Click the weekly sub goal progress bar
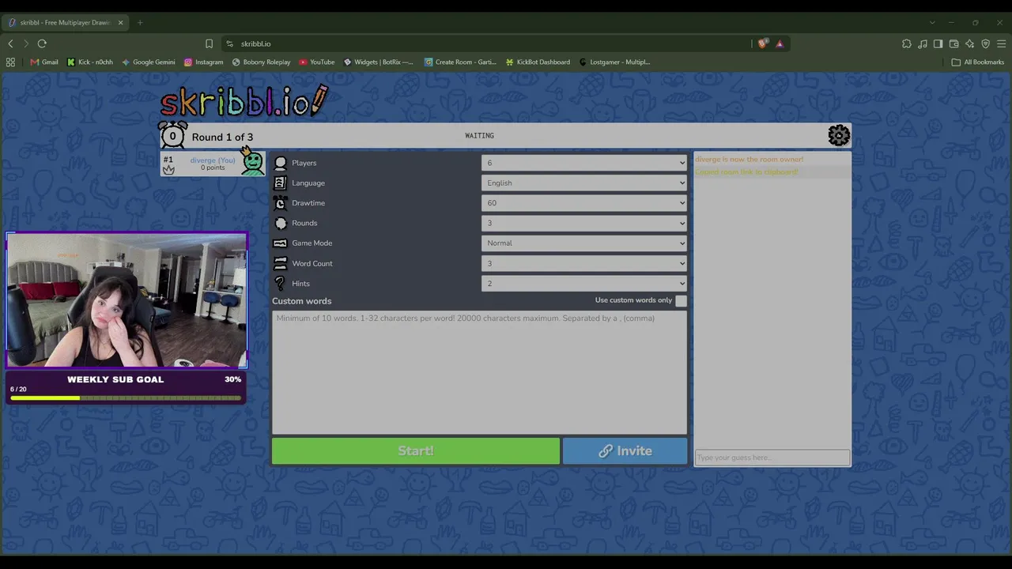 (126, 398)
